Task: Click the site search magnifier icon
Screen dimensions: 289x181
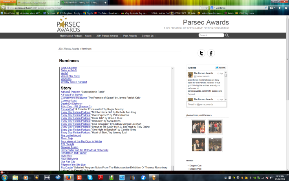Action: coord(227,35)
